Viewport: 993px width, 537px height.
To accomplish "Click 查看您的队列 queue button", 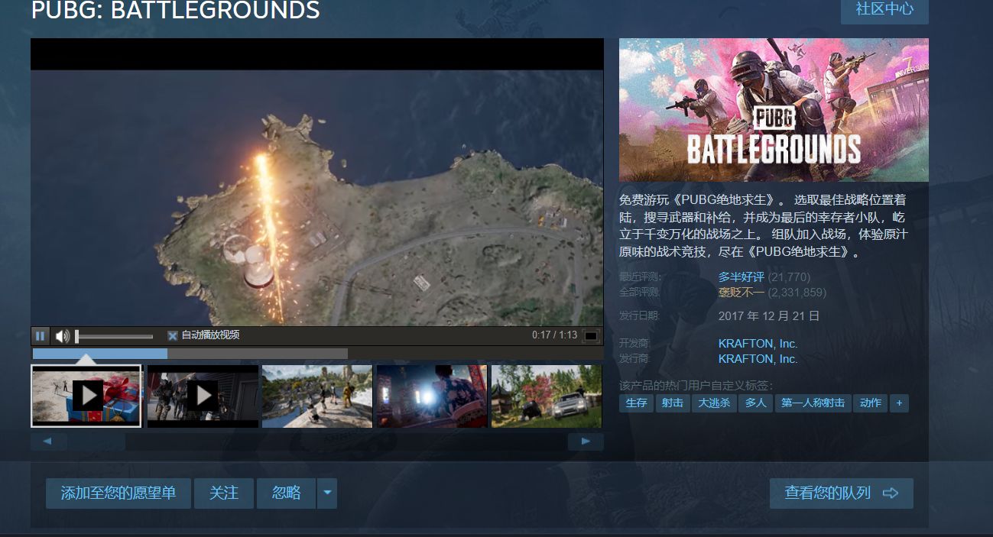I will click(x=842, y=493).
